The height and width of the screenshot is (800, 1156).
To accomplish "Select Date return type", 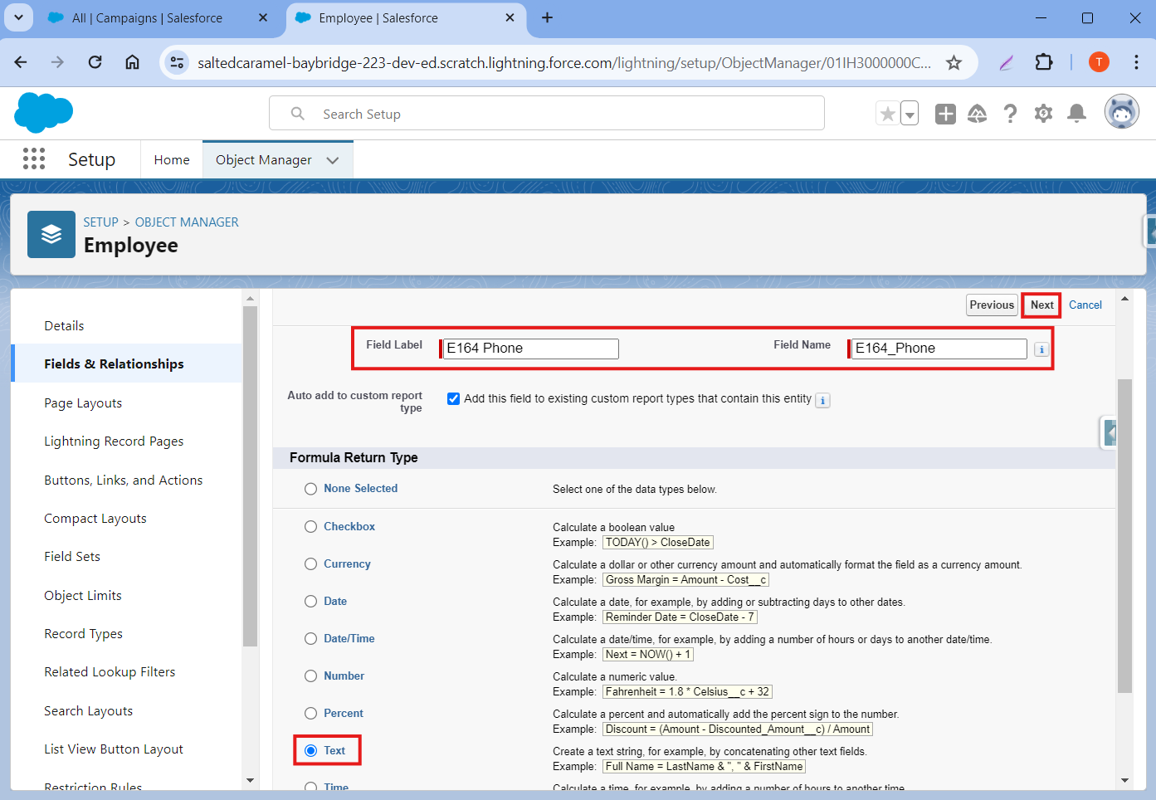I will (310, 601).
